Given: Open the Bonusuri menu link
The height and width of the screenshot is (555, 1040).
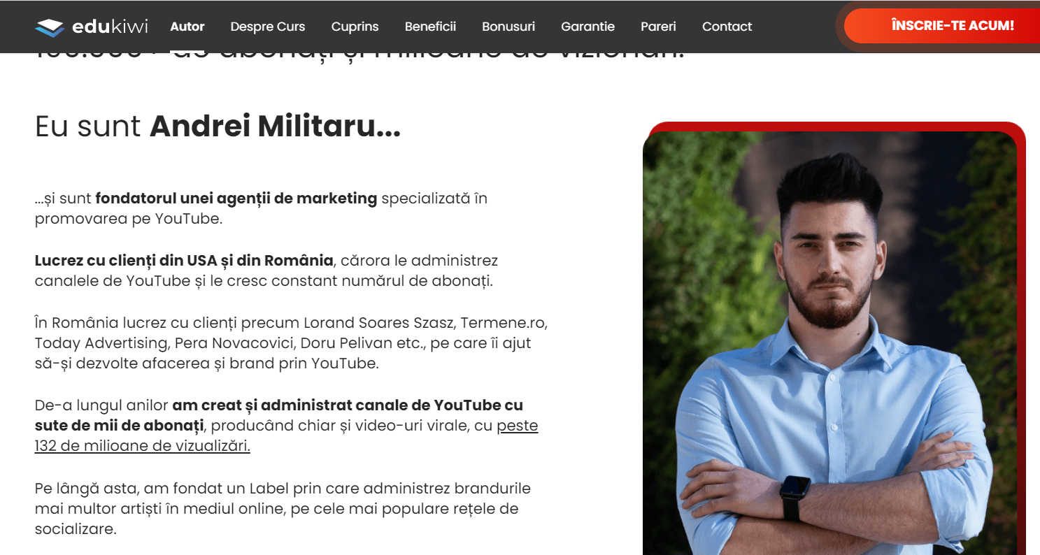Looking at the screenshot, I should [508, 27].
